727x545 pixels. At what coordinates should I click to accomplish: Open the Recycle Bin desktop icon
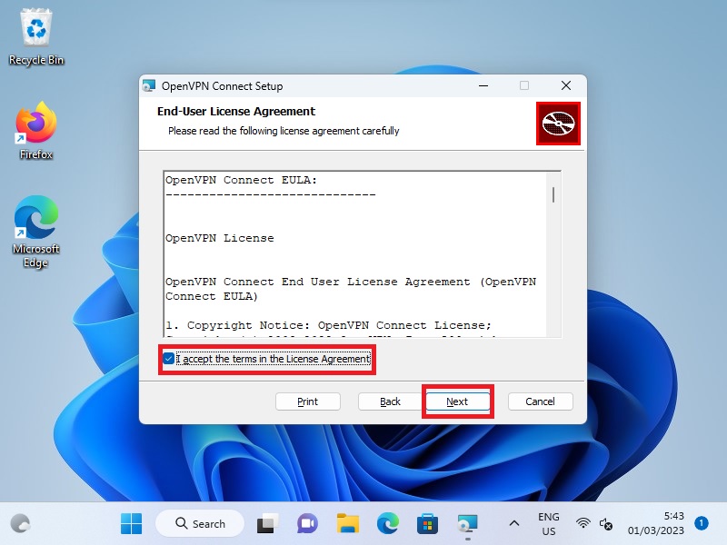click(36, 38)
